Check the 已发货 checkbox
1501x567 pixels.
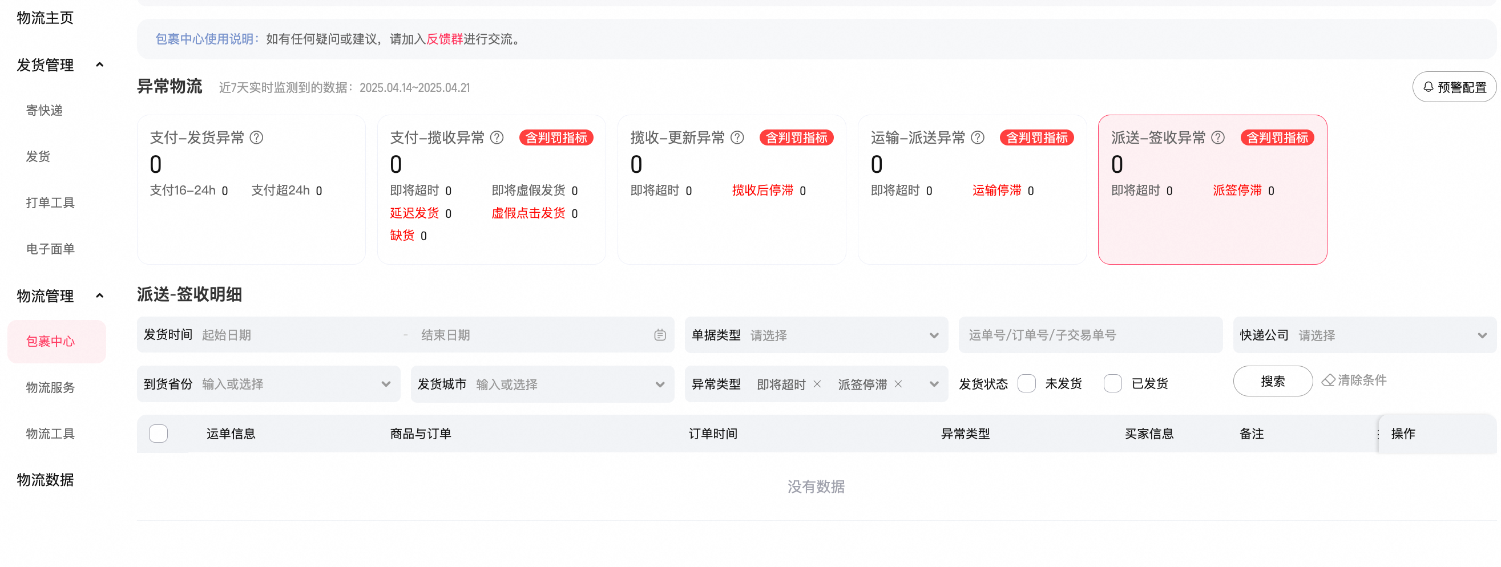tap(1112, 384)
